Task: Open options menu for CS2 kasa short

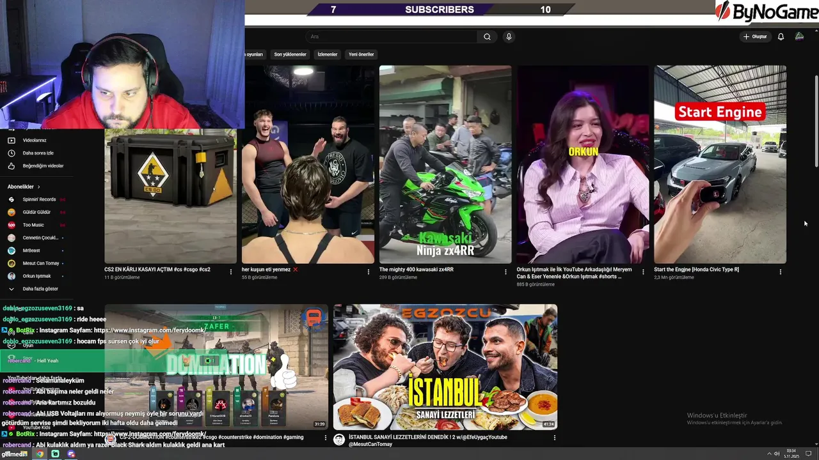Action: [231, 272]
